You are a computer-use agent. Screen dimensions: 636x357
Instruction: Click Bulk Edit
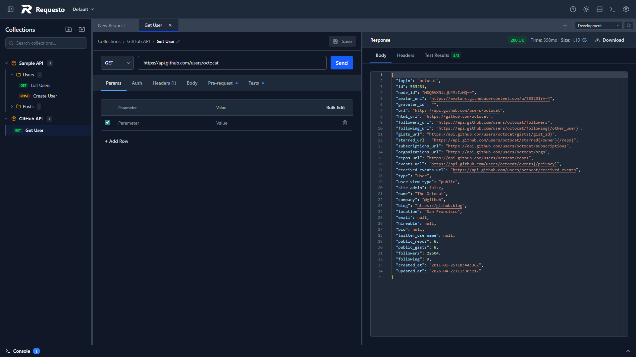336,107
